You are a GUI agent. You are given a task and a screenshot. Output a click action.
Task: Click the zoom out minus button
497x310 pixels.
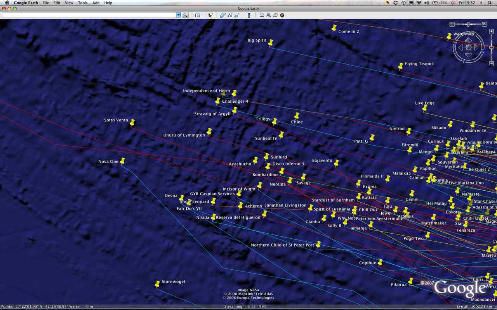point(491,64)
